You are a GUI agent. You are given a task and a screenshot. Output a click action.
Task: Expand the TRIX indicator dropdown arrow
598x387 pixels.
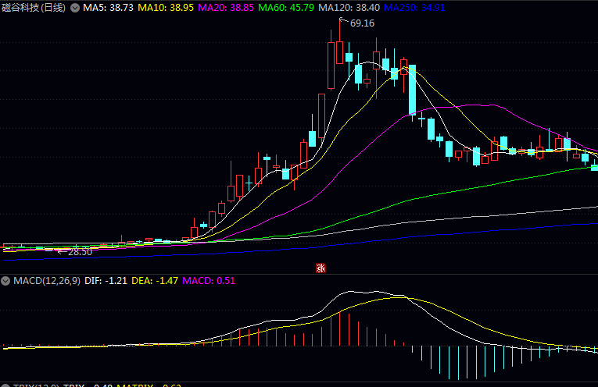tap(5, 385)
